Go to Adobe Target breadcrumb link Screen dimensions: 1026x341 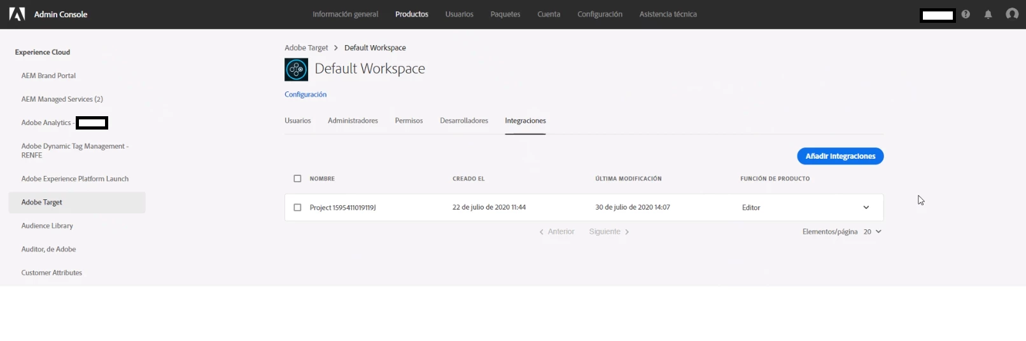pos(306,48)
